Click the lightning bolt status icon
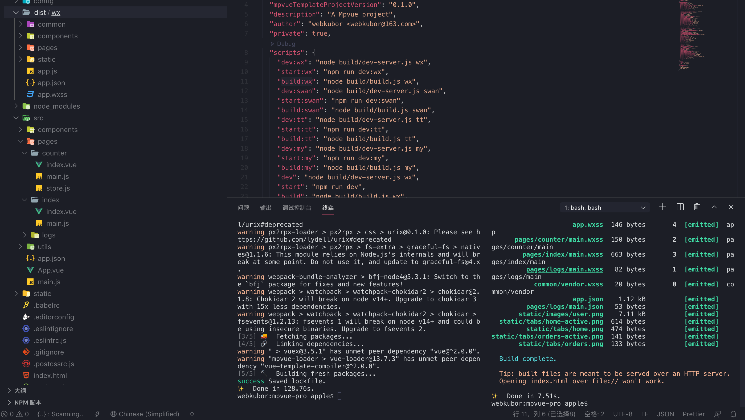This screenshot has width=745, height=420. coord(97,414)
